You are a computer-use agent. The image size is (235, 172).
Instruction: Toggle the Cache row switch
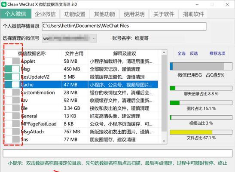(x=12, y=85)
